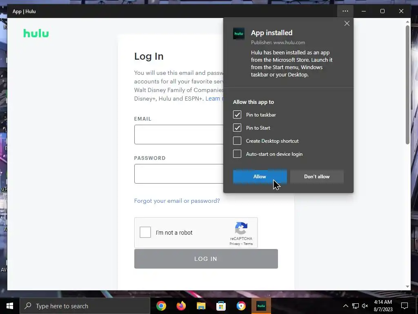Open the shield-logo Chrome taskbar icon
Viewport: 418px width, 314px height.
[x=241, y=306]
